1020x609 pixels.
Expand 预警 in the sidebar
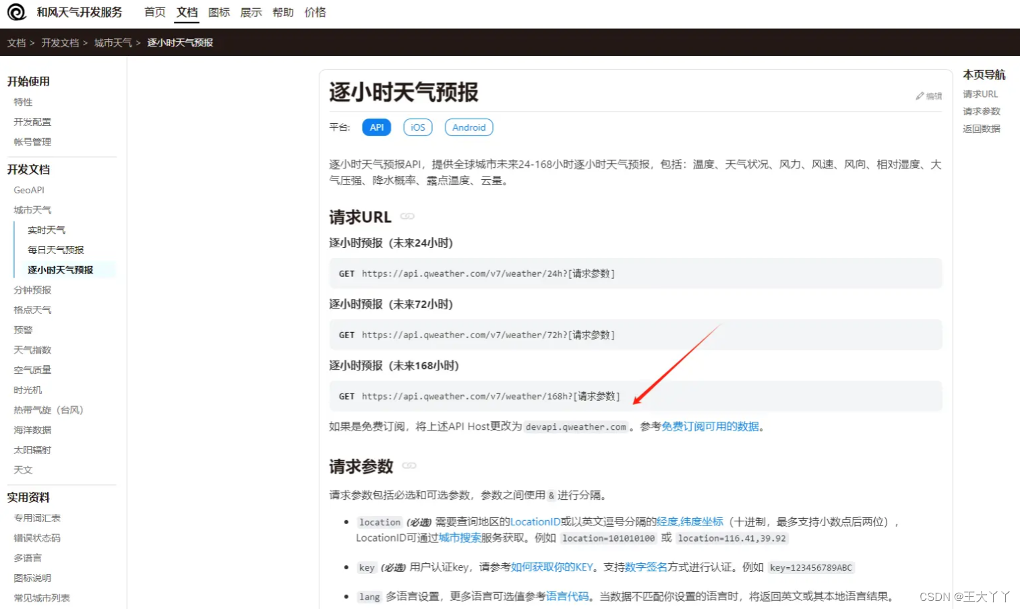coord(23,330)
